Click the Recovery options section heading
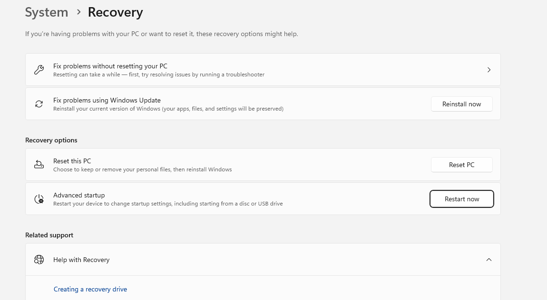This screenshot has height=300, width=547. [x=51, y=140]
